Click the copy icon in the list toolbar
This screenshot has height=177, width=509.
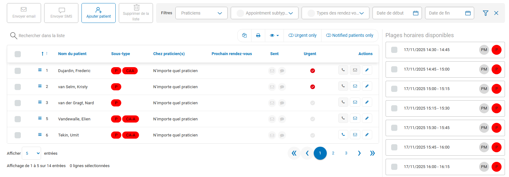pos(244,36)
